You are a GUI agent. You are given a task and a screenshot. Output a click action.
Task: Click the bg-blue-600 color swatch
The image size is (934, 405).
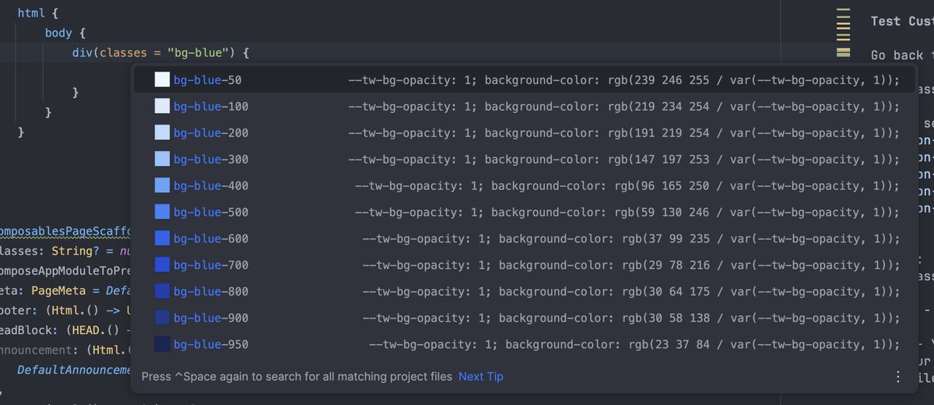tap(162, 238)
